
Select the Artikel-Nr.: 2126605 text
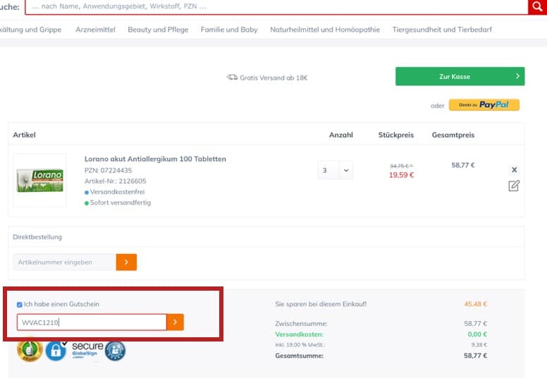coord(115,181)
